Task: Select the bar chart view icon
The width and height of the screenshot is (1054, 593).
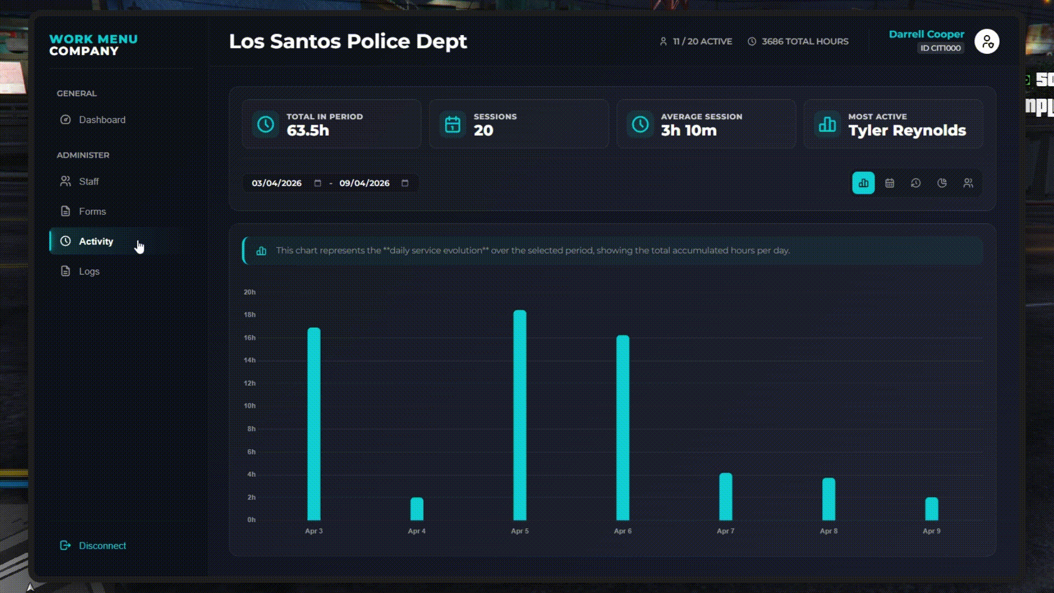Action: 863,183
